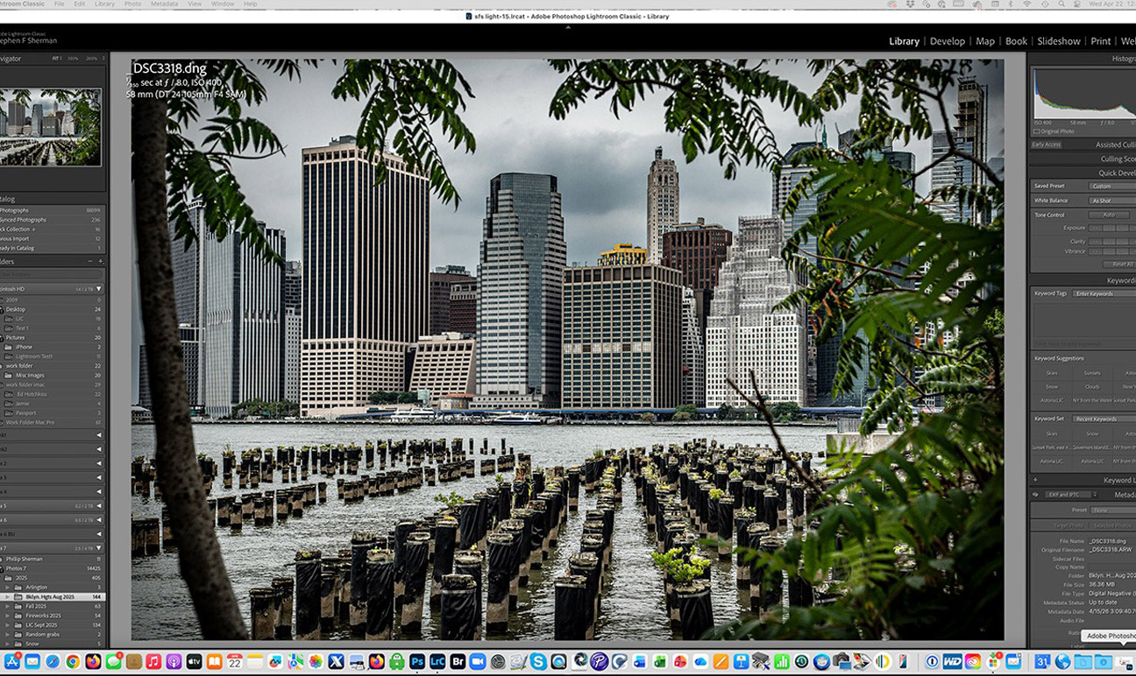
Task: Launch Adobe Bridge from the dock
Action: point(458,662)
